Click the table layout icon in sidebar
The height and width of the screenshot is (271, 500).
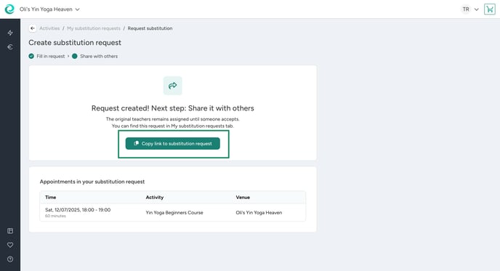10,231
